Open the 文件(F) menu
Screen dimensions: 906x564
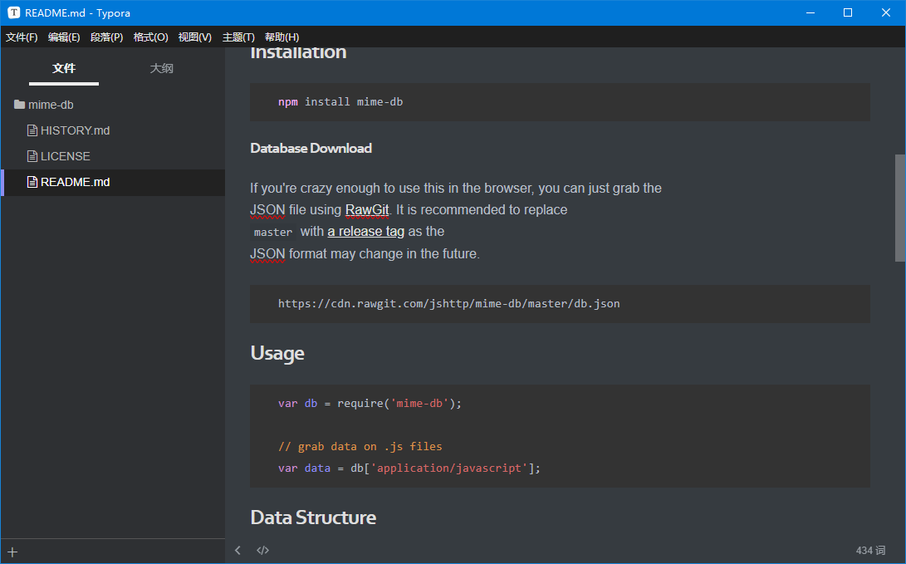coord(22,37)
